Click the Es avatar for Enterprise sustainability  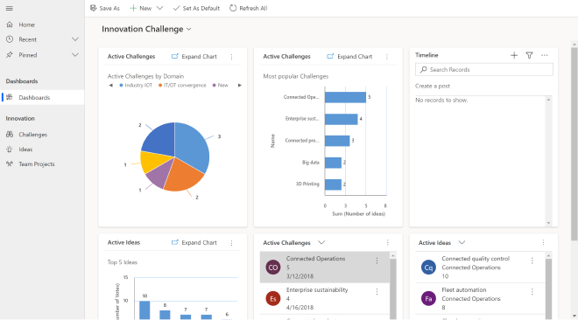point(272,299)
